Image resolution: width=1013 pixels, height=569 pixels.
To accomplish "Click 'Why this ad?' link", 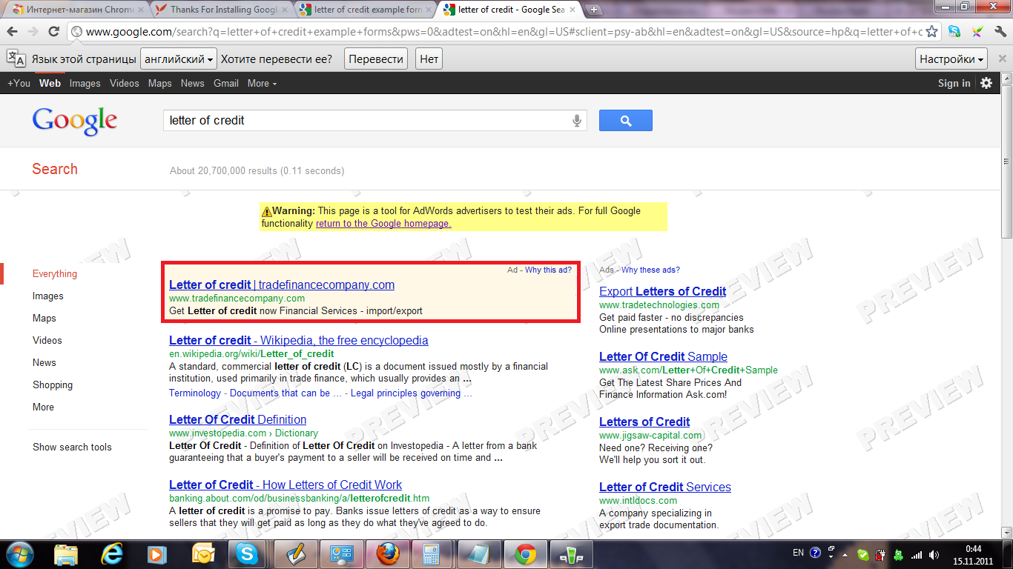I will (x=548, y=270).
